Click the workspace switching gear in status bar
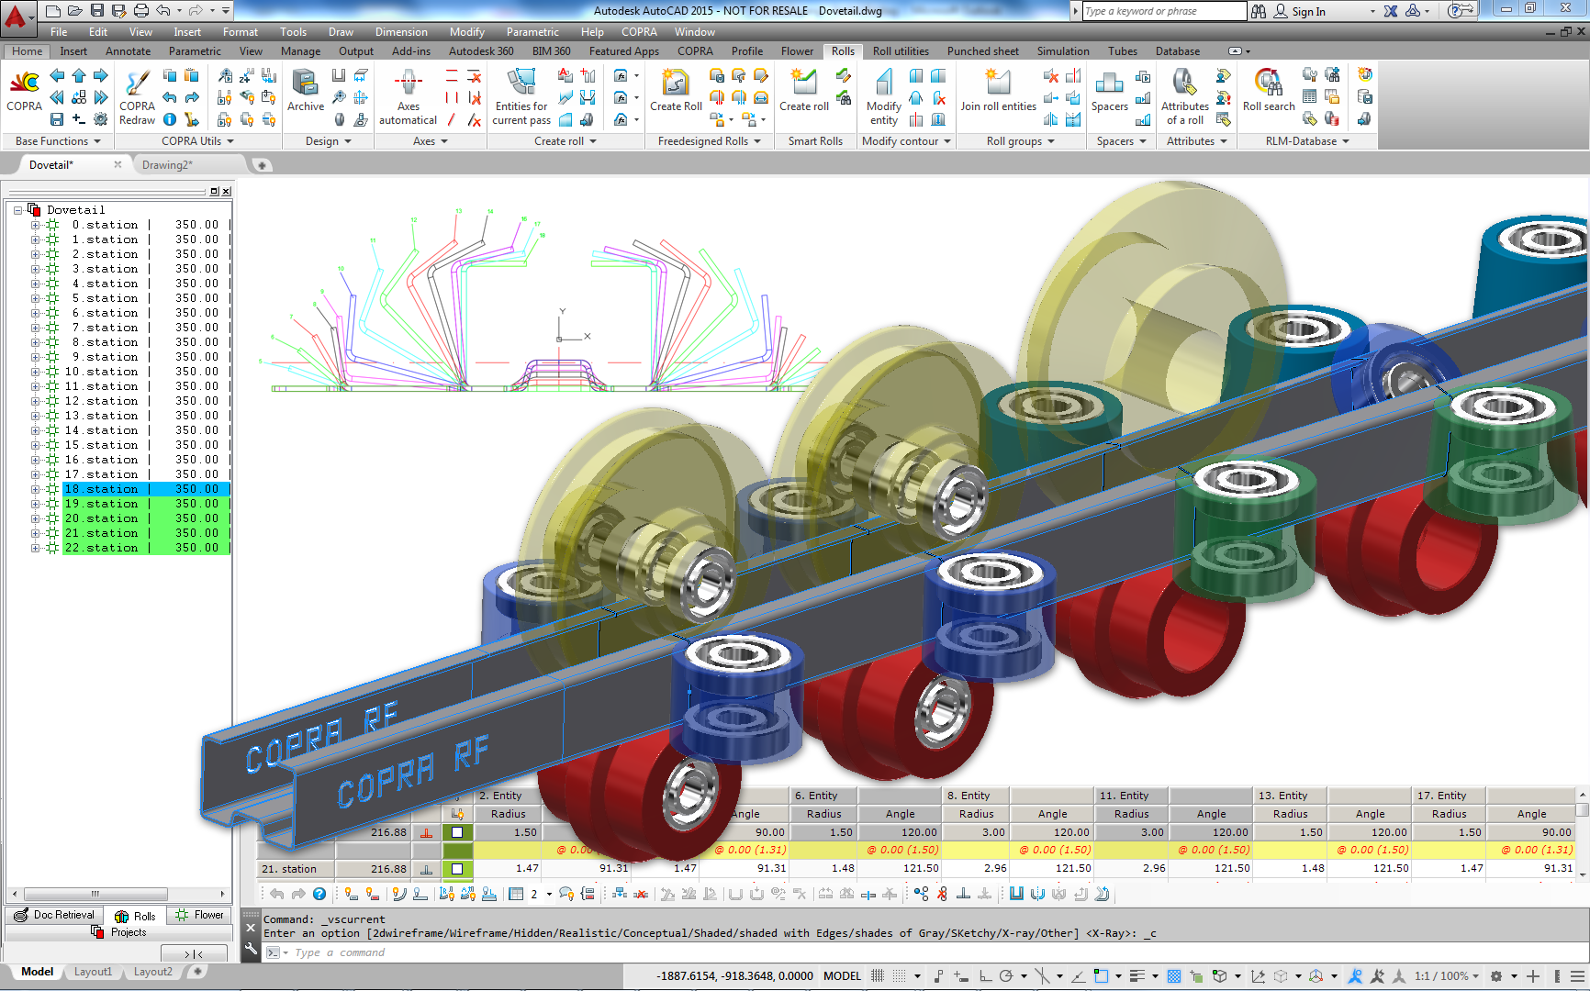1590x991 pixels. tap(1496, 976)
